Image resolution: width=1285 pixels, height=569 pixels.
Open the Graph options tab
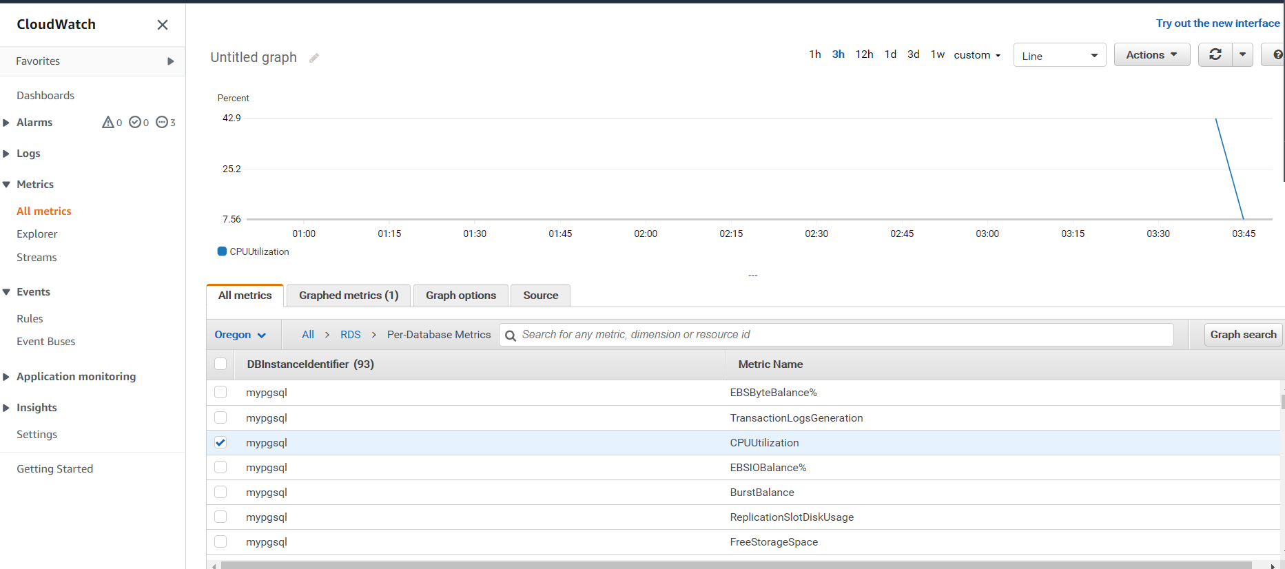click(461, 296)
